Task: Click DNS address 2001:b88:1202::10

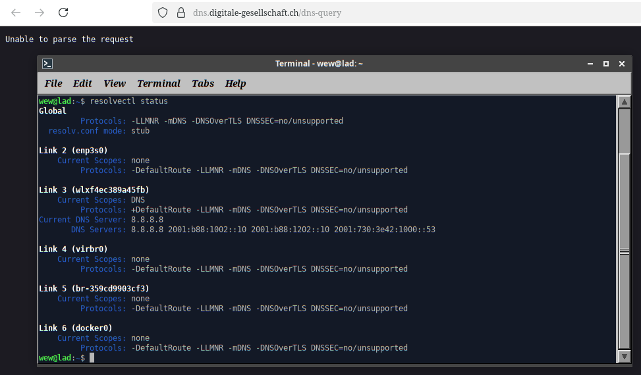Action: tap(291, 230)
